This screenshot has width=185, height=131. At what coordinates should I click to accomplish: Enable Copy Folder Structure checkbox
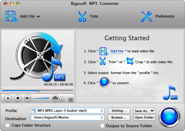coord(7,125)
